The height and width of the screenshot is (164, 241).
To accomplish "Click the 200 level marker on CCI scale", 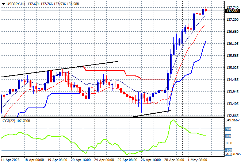I will [228, 129].
